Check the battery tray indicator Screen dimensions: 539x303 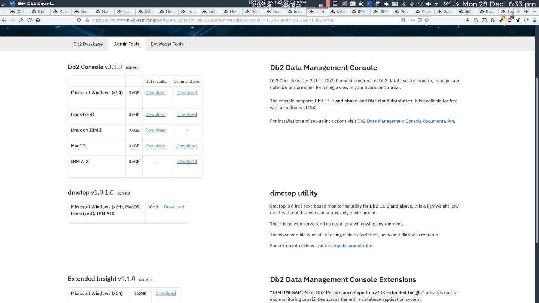tap(395, 4)
